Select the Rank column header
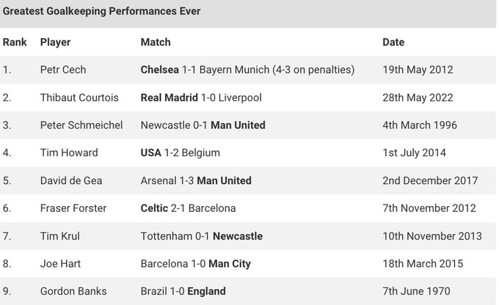The height and width of the screenshot is (305, 499). point(15,42)
